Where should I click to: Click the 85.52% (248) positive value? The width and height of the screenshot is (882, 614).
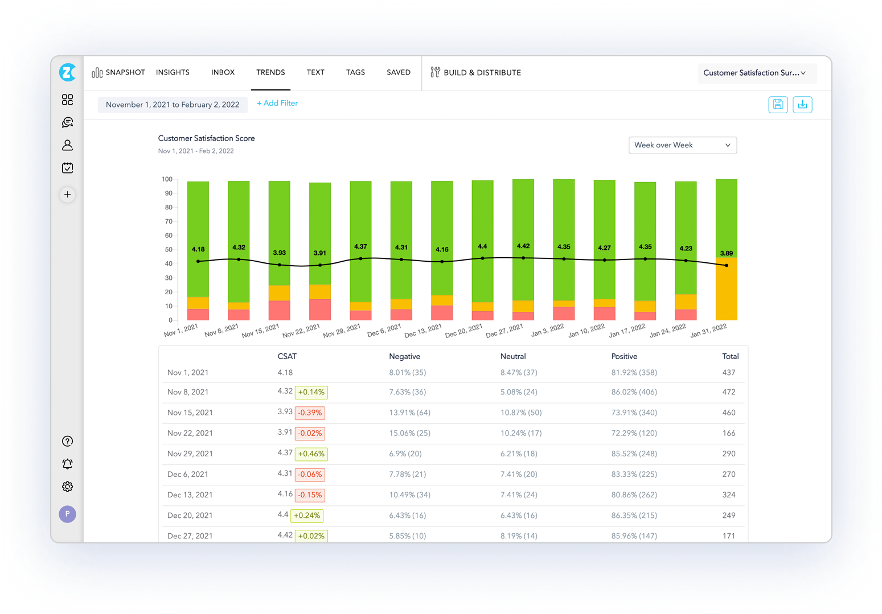[x=634, y=454]
